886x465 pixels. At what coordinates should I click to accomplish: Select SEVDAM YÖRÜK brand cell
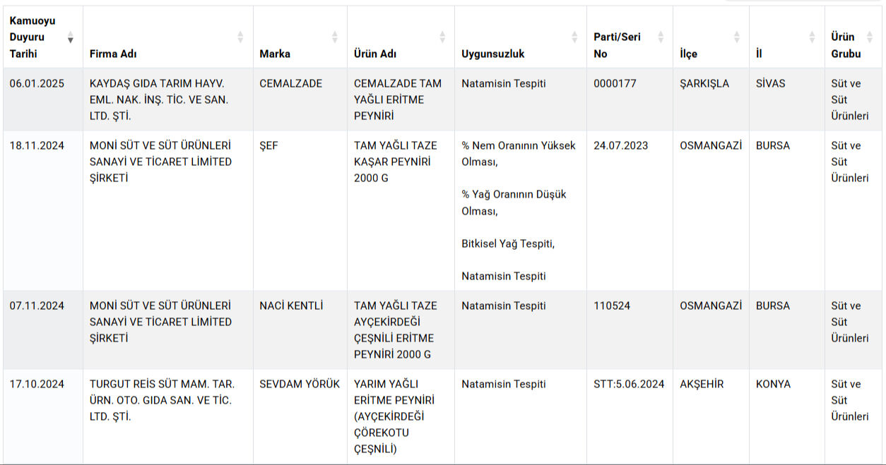click(x=300, y=416)
